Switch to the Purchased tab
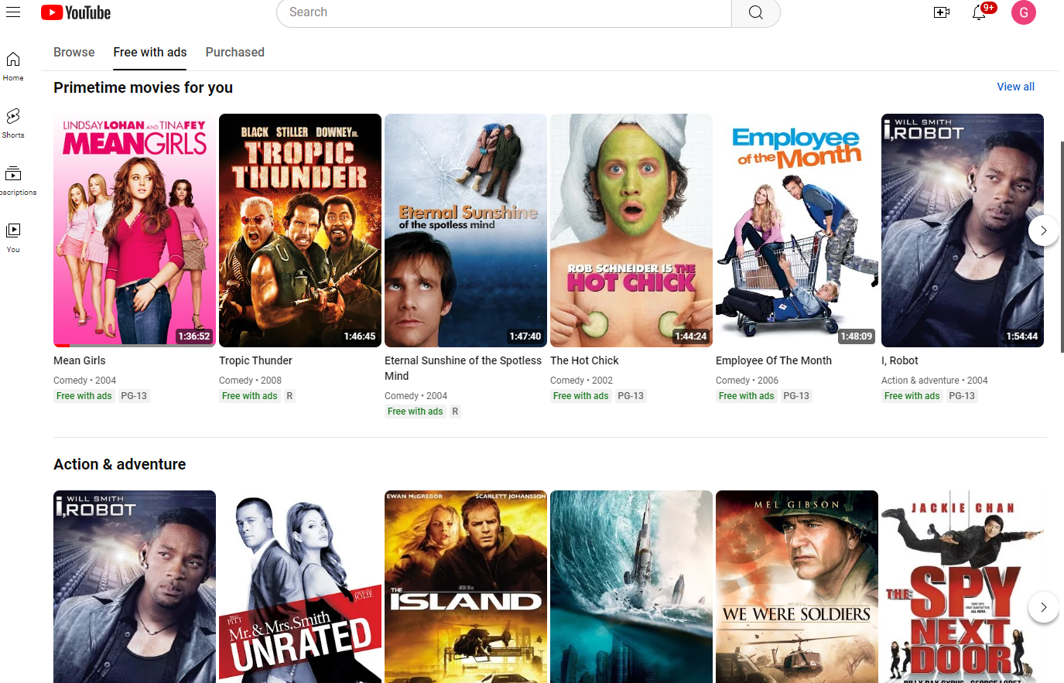1064x683 pixels. (235, 52)
